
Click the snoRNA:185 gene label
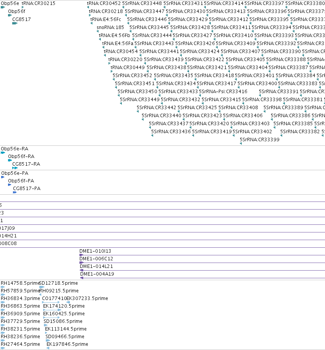(110, 27)
